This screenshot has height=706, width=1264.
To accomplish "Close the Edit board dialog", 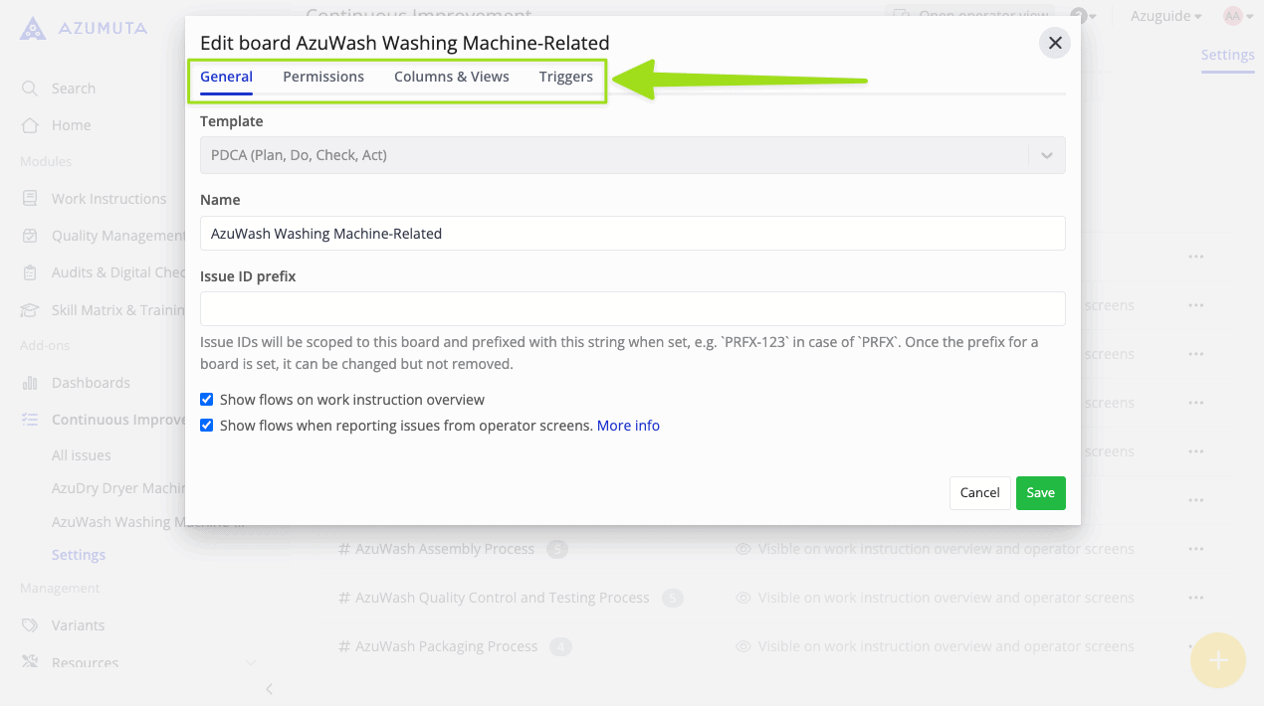I will pos(1055,43).
